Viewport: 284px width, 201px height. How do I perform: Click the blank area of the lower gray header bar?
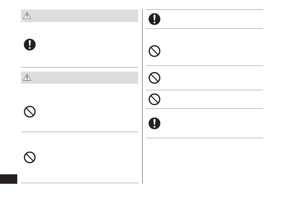(85, 78)
